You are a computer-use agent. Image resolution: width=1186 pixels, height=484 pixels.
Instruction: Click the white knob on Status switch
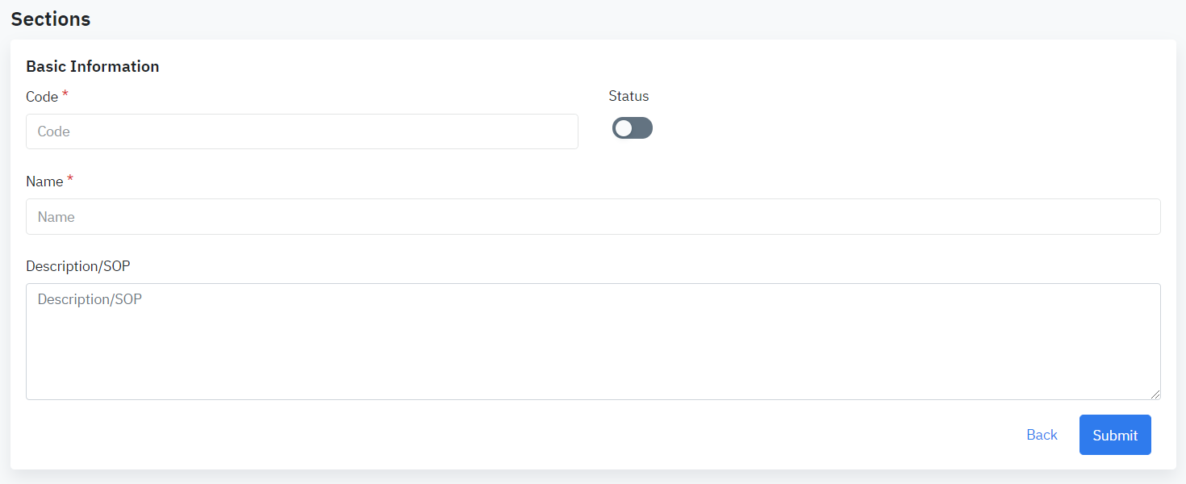tap(624, 128)
